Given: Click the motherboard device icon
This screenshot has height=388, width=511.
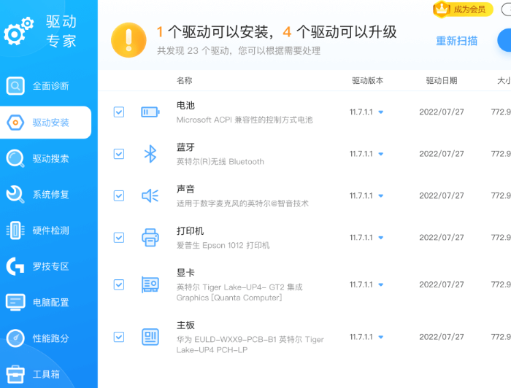Looking at the screenshot, I should click(x=150, y=337).
